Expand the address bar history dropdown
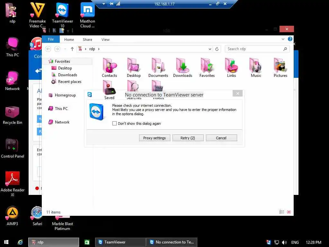 [210, 49]
